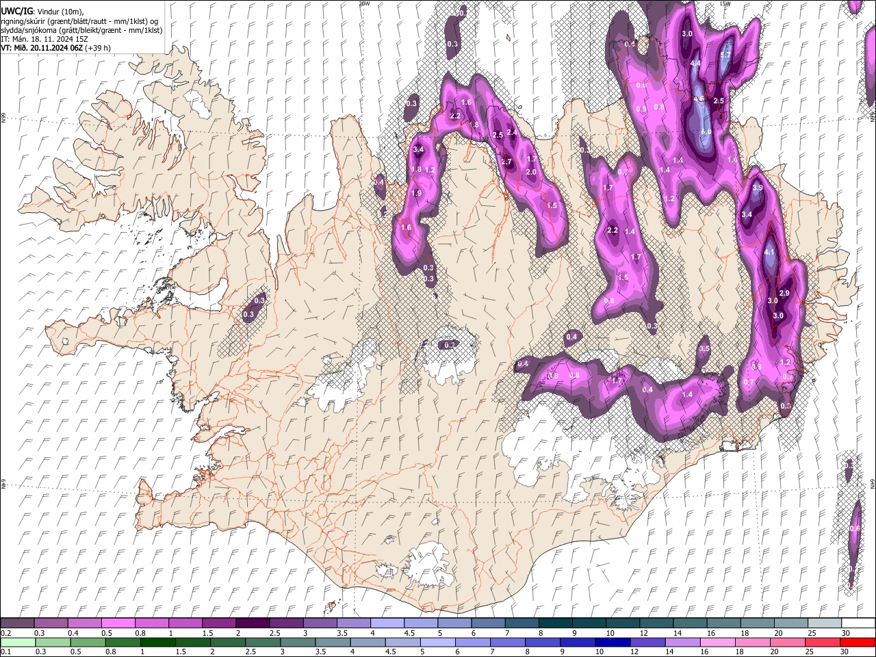876x657 pixels.
Task: Click the '20W' longitude label
Action: tap(364, 3)
